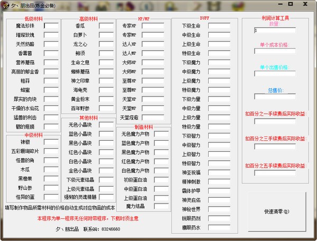Focus the 无色魔力产物 price field
This screenshot has height=241, width=317.
coord(161,134)
